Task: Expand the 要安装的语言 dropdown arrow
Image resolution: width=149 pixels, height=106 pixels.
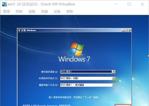Action: tap(113, 72)
